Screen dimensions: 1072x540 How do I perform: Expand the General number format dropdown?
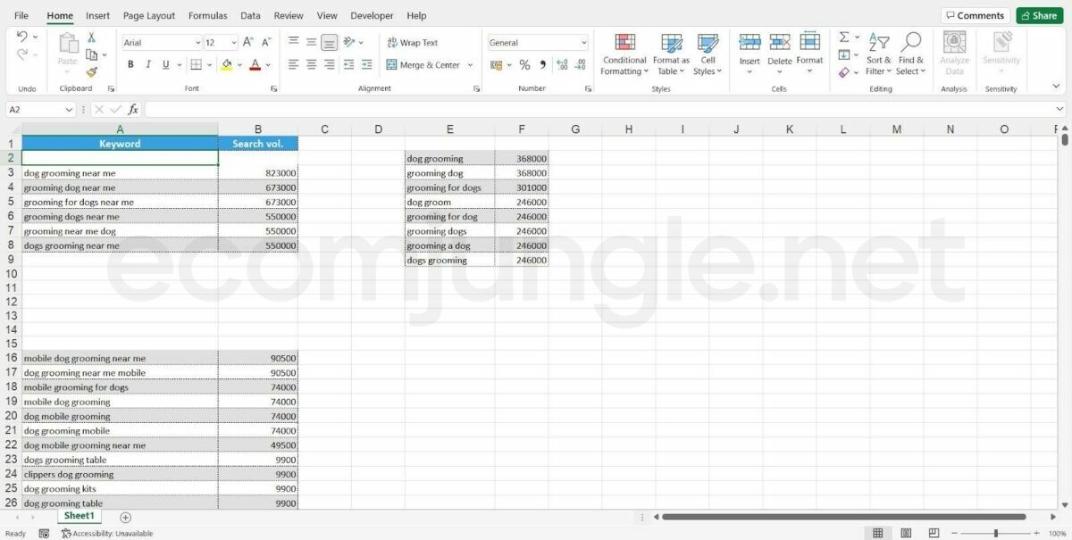pos(583,43)
